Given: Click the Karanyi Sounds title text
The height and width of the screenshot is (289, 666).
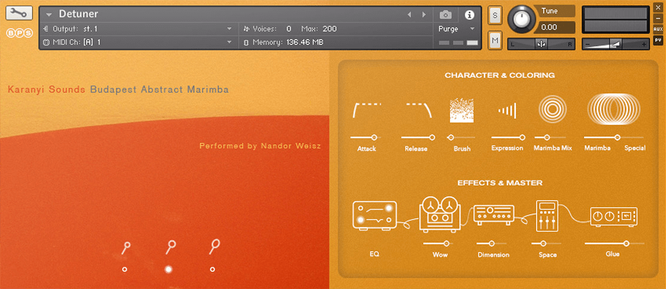Looking at the screenshot, I should point(47,90).
